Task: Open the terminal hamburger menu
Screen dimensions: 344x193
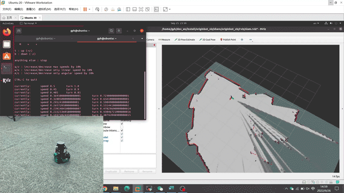Action: (x=119, y=31)
